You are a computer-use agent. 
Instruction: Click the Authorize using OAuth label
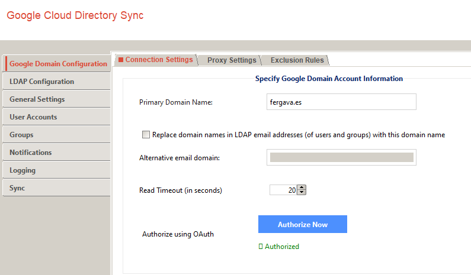click(178, 234)
